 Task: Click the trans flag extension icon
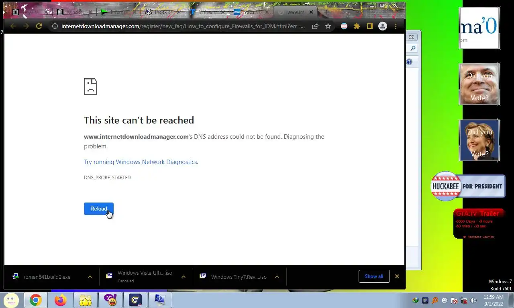point(344,26)
